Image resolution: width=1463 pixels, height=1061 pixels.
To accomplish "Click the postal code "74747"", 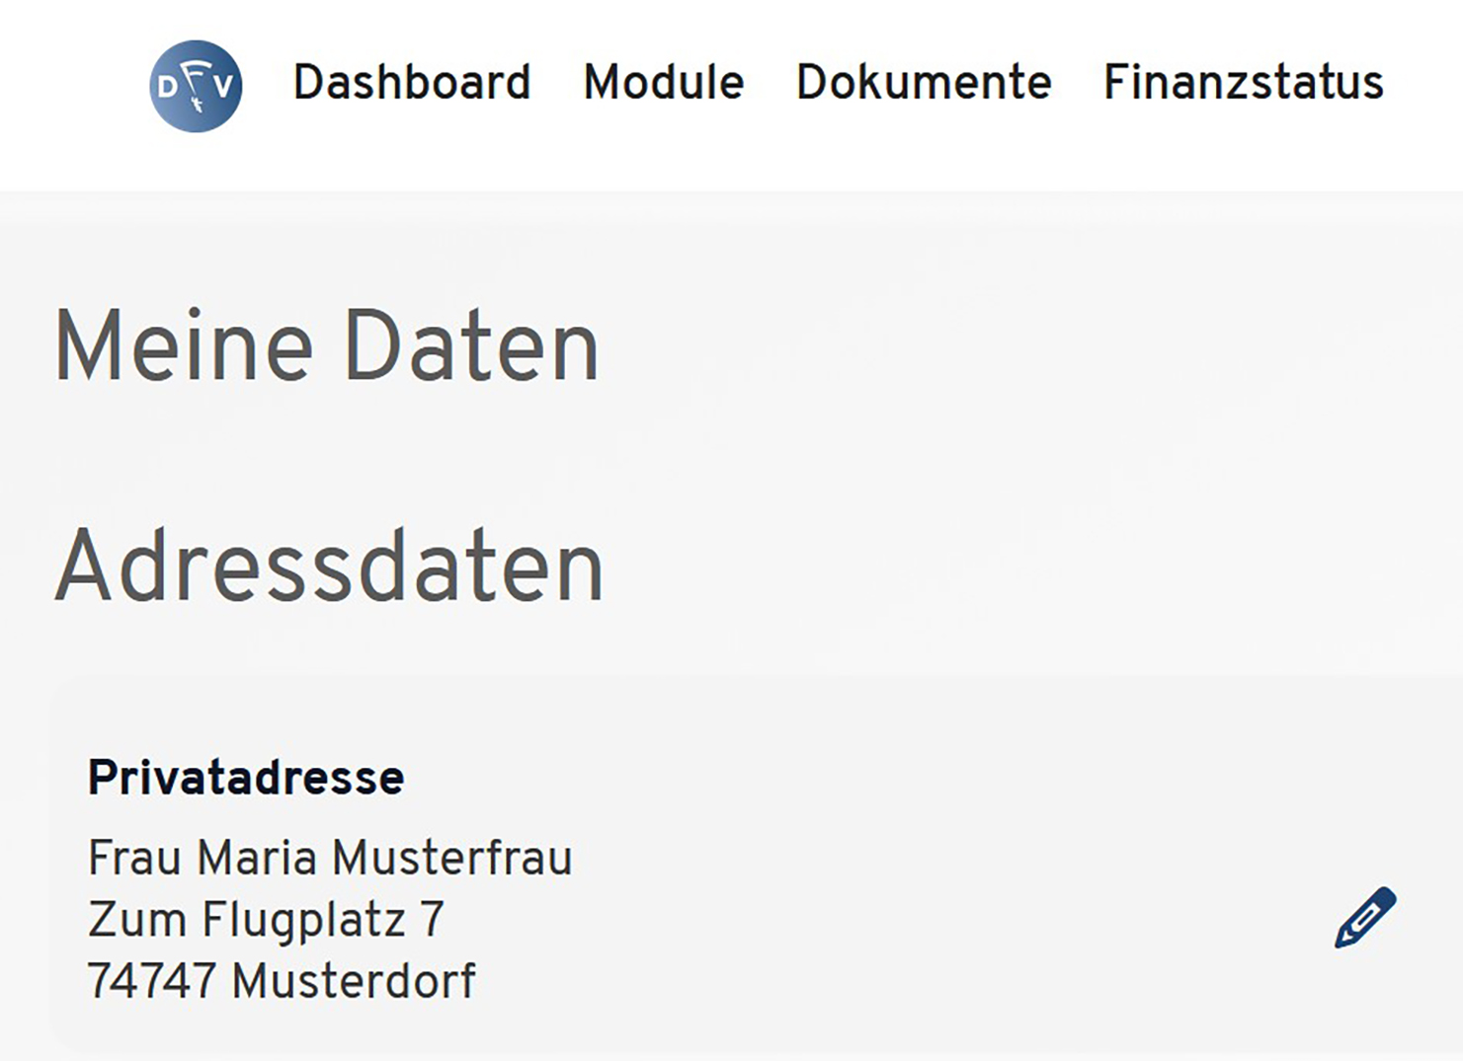I will [x=151, y=982].
